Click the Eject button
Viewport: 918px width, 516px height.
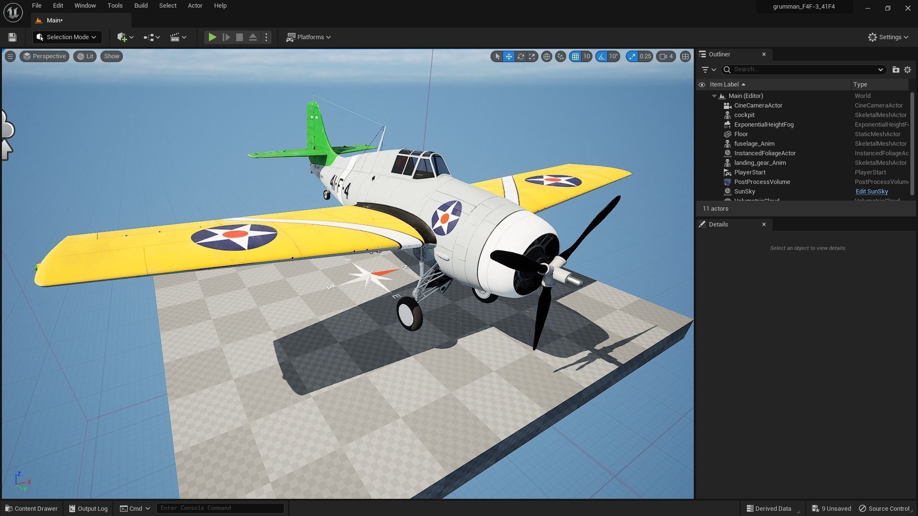click(253, 37)
